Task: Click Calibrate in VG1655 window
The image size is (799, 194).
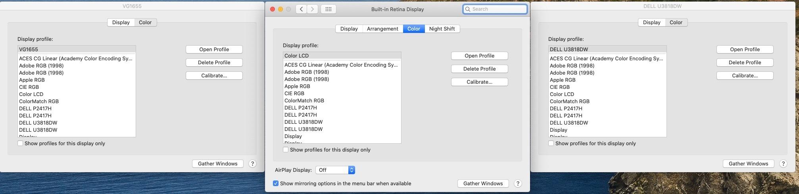Action: click(x=214, y=75)
